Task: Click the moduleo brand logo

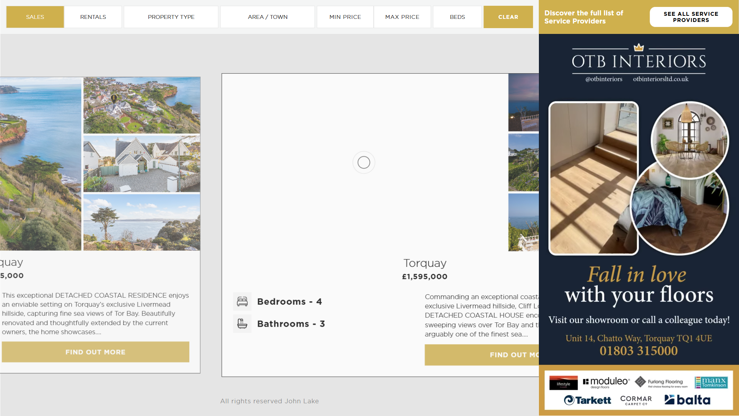Action: click(x=606, y=382)
